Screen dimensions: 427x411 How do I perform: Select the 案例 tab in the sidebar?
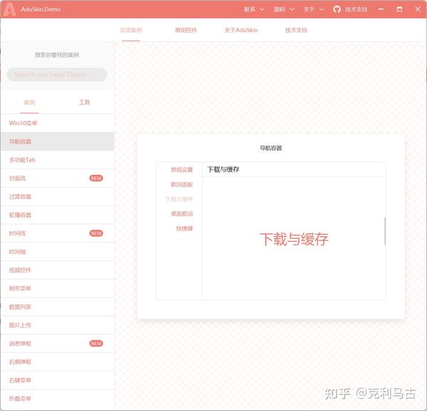[29, 102]
